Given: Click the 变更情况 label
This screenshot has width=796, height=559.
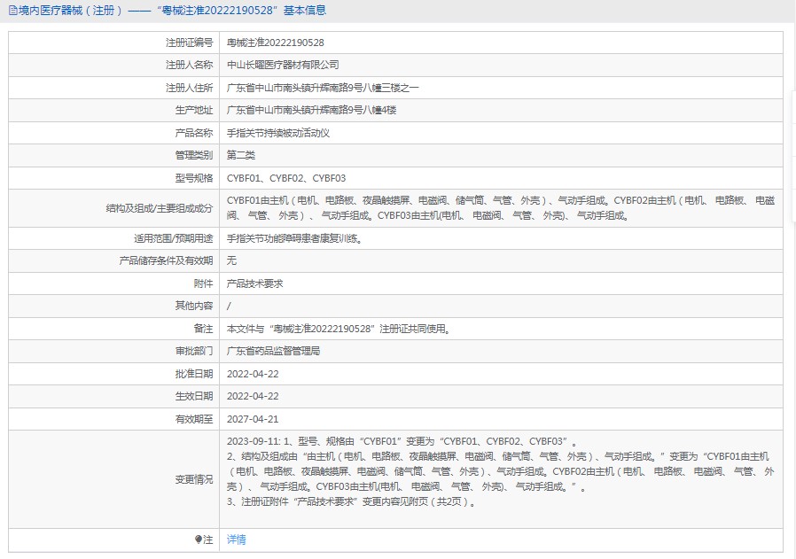Looking at the screenshot, I should point(194,479).
